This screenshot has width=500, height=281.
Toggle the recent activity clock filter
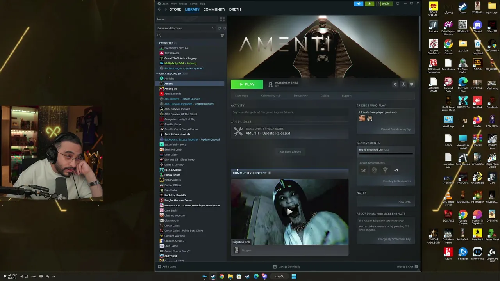[x=219, y=28]
